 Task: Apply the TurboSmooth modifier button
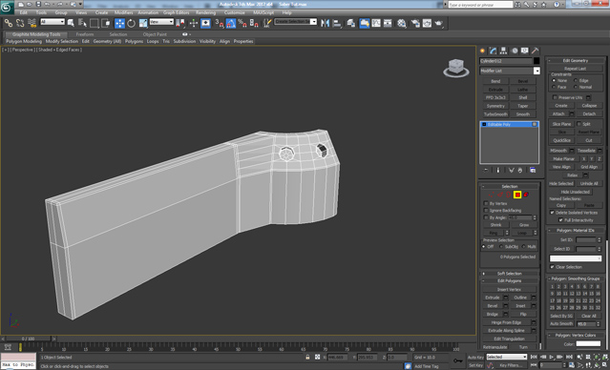pyautogui.click(x=495, y=114)
